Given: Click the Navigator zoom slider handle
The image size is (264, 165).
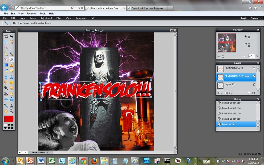Looking at the screenshot, I should pos(223,56).
